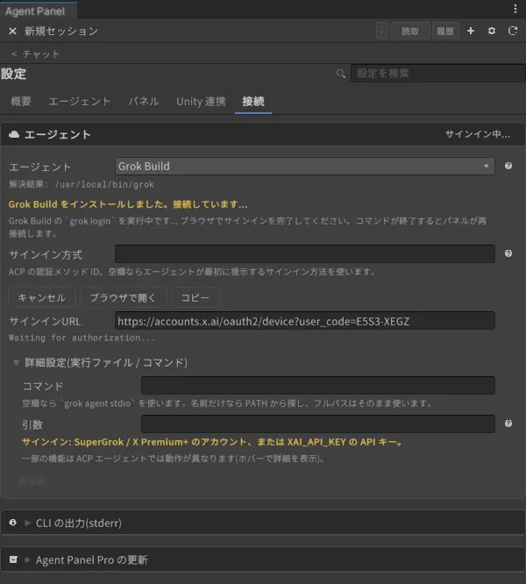Click info icon next to CLI の出力
This screenshot has height=584, width=526.
[x=12, y=523]
